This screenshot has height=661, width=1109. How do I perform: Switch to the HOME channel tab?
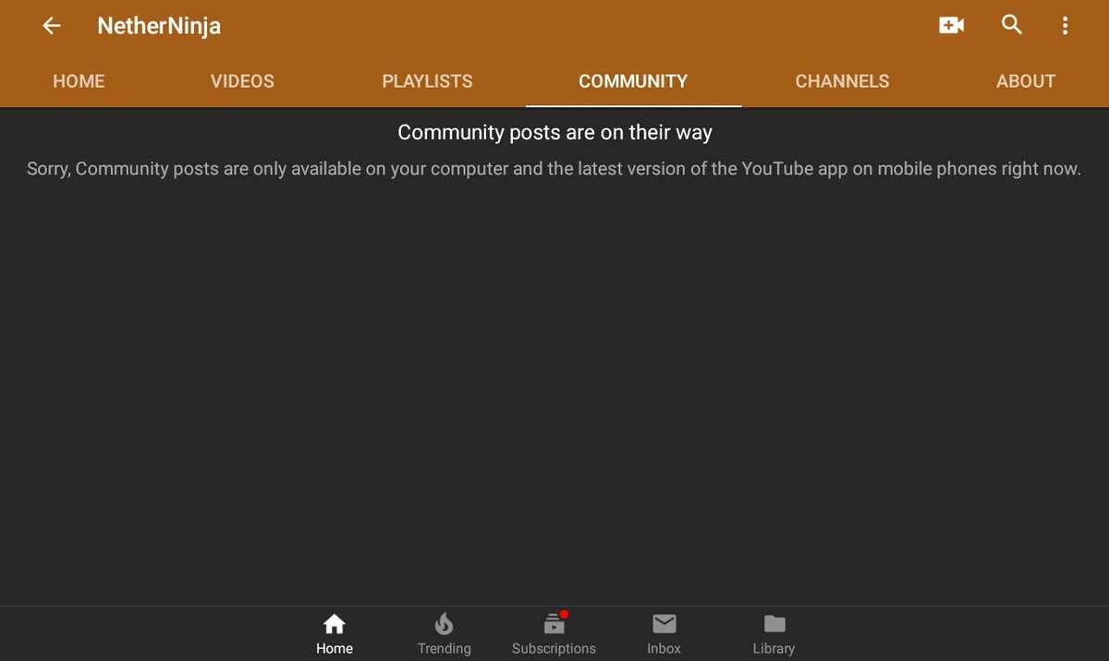pos(79,81)
